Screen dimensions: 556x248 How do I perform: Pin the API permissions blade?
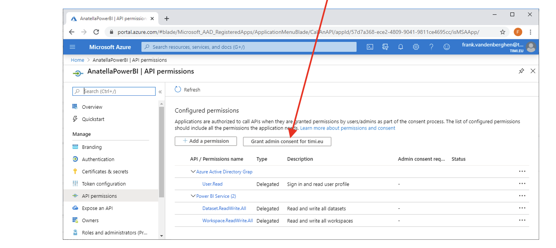521,71
